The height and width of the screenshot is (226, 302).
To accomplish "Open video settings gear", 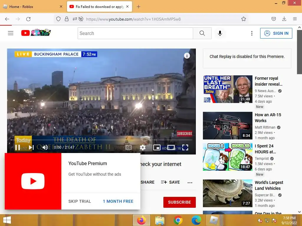I will pyautogui.click(x=143, y=147).
